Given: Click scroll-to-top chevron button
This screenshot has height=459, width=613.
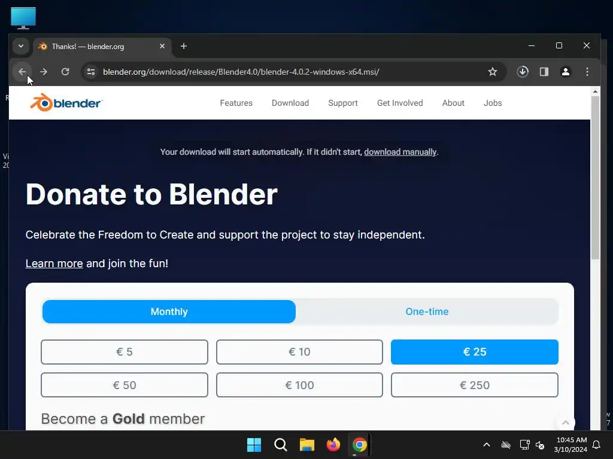Looking at the screenshot, I should pyautogui.click(x=565, y=423).
